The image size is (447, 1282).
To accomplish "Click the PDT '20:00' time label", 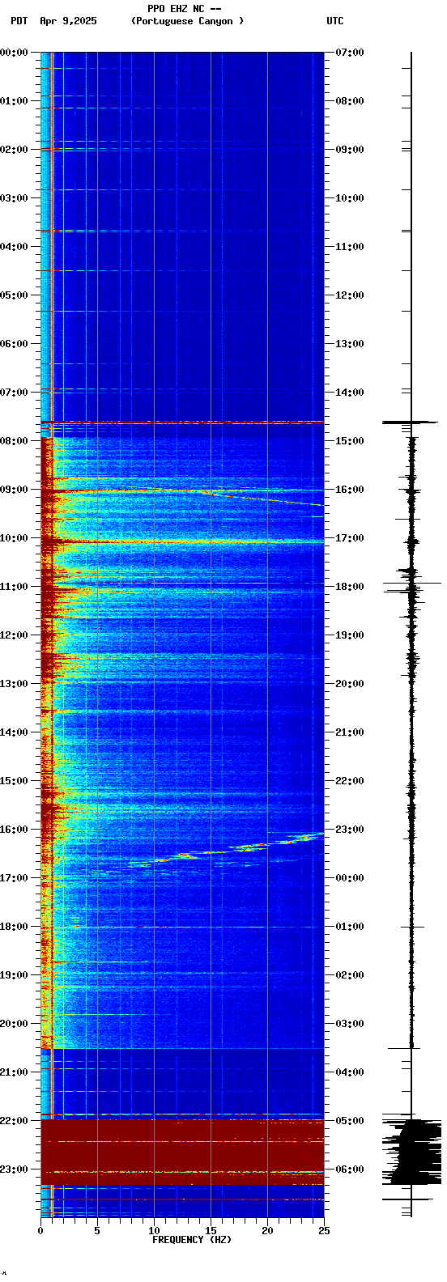I will (x=15, y=1024).
